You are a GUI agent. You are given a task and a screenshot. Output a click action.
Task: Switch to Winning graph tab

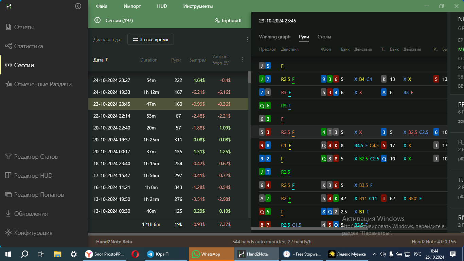275,37
